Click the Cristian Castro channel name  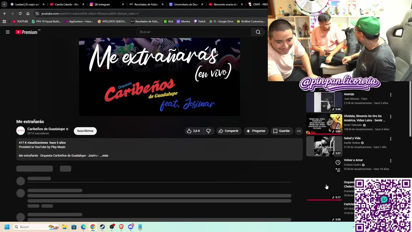coord(352,165)
